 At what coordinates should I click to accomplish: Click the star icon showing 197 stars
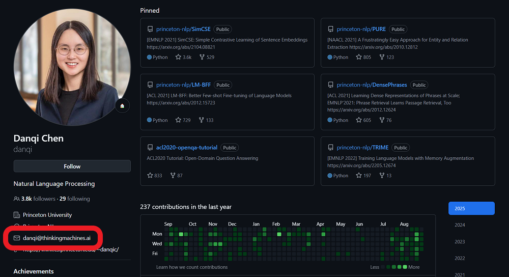click(x=359, y=175)
